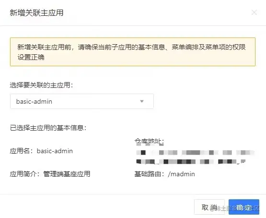Viewport: 266px width, 218px height.
Task: Click the dialog title 新增关联主应用
Action: [x=36, y=13]
